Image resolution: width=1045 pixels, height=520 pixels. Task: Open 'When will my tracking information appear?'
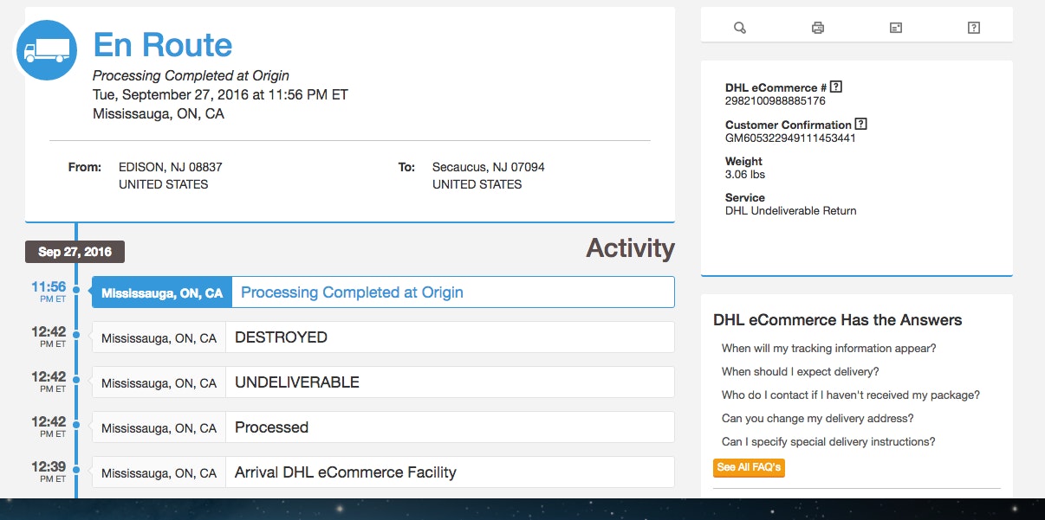click(x=828, y=348)
